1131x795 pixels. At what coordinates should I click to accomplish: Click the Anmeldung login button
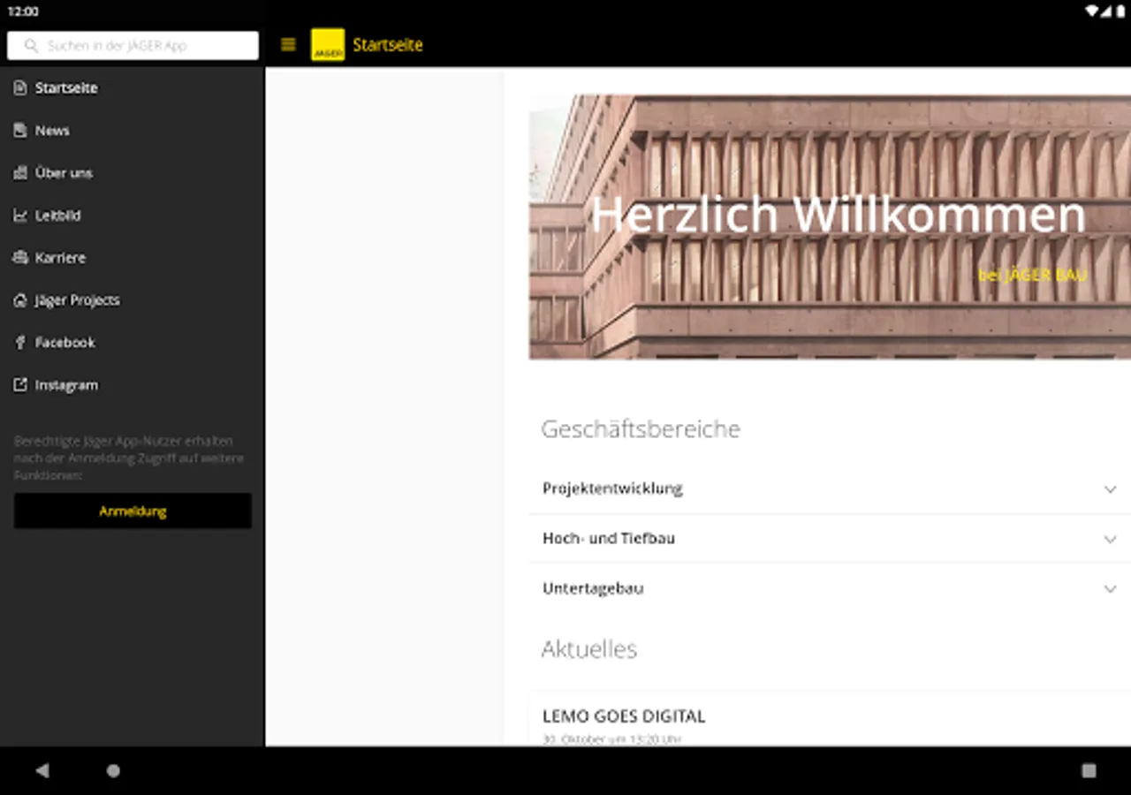(133, 511)
